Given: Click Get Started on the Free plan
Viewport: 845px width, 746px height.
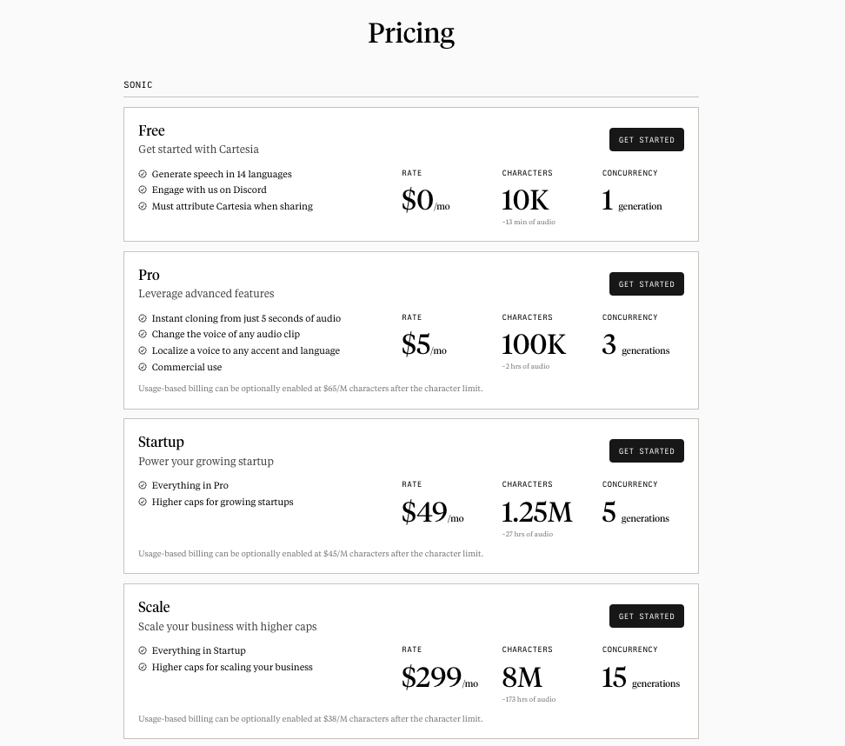Looking at the screenshot, I should pyautogui.click(x=646, y=140).
